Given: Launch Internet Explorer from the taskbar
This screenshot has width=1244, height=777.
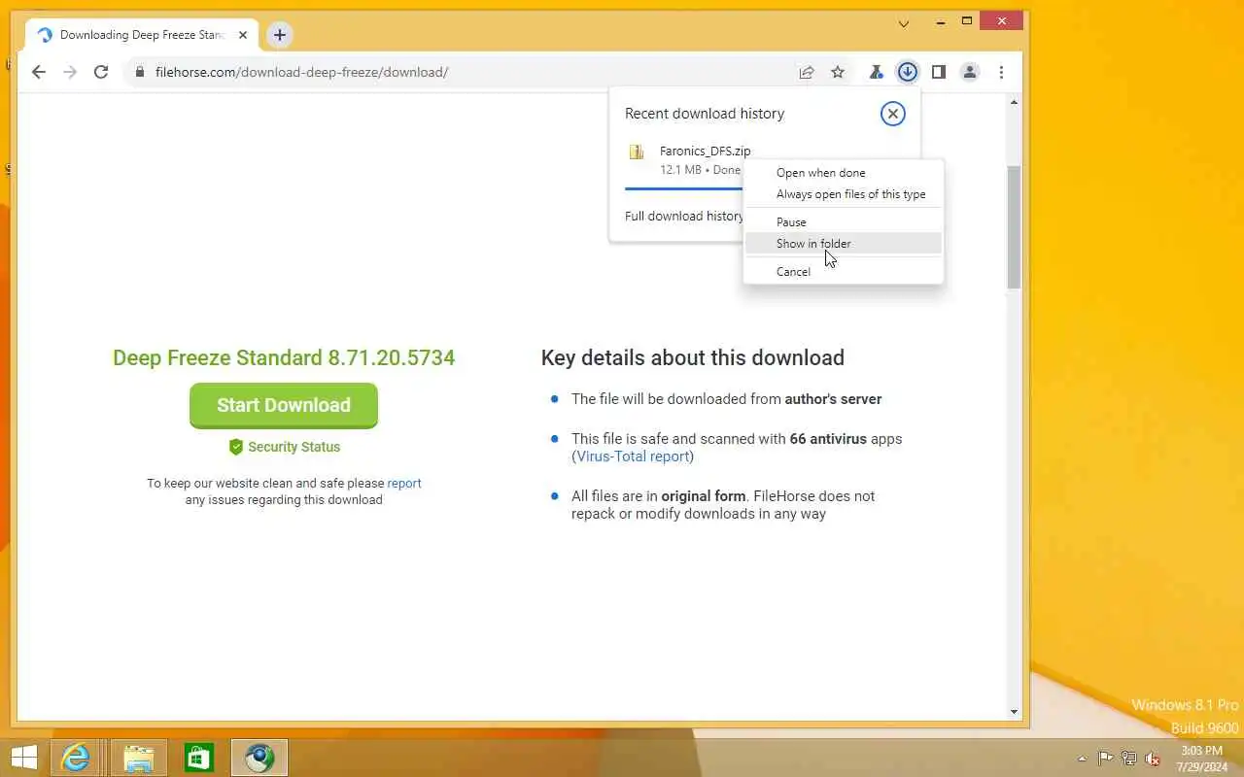Looking at the screenshot, I should 77,758.
